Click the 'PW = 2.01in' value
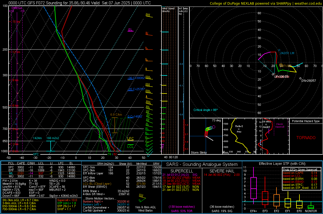 click(x=10, y=181)
